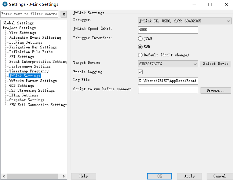Click the settings gear icon in title bar
This screenshot has width=233, height=180.
click(x=5, y=4)
